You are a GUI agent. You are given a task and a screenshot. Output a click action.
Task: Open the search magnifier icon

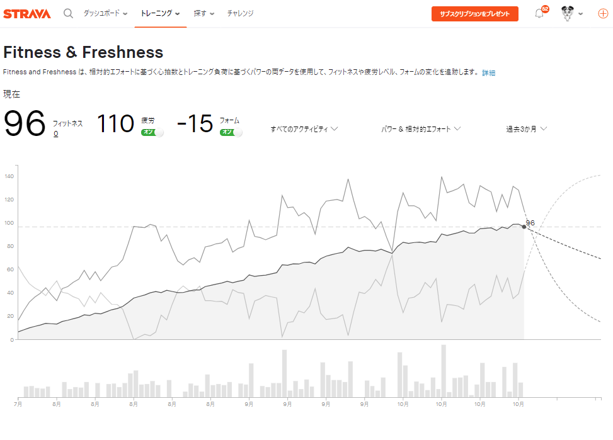pyautogui.click(x=68, y=13)
